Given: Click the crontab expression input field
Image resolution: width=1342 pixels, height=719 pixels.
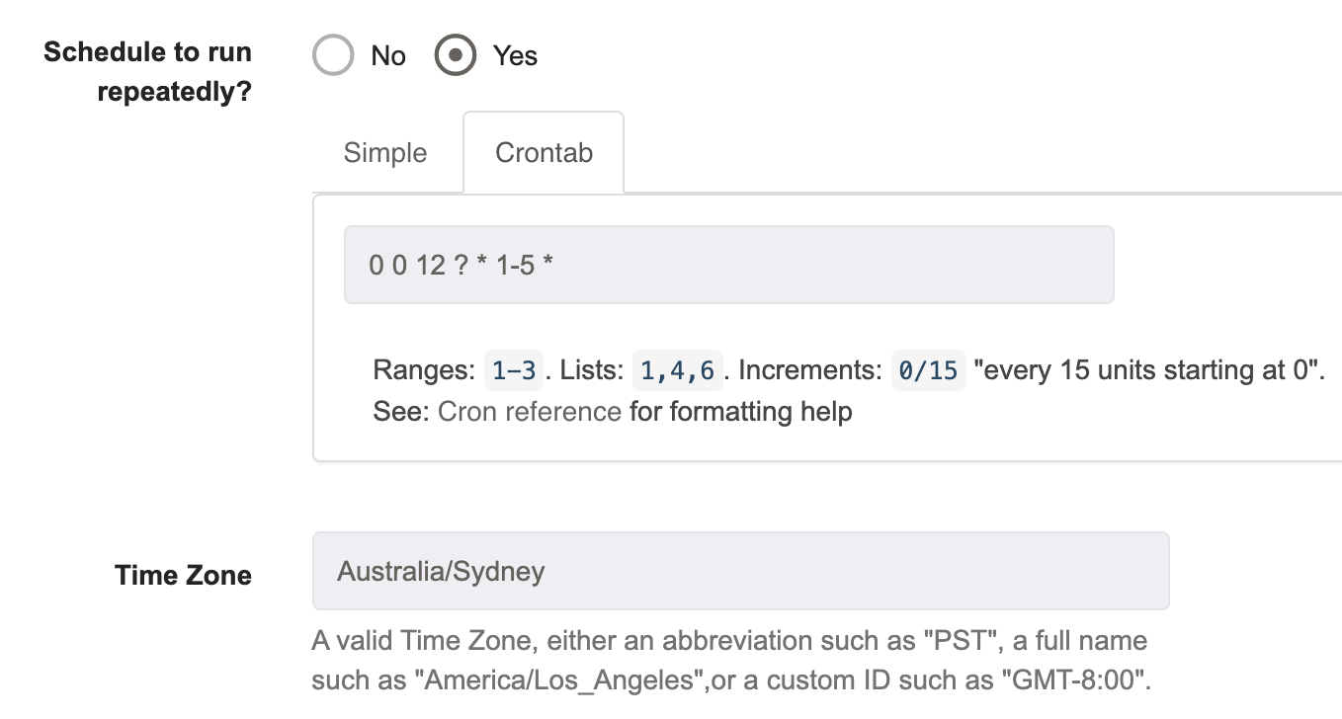Looking at the screenshot, I should point(728,265).
